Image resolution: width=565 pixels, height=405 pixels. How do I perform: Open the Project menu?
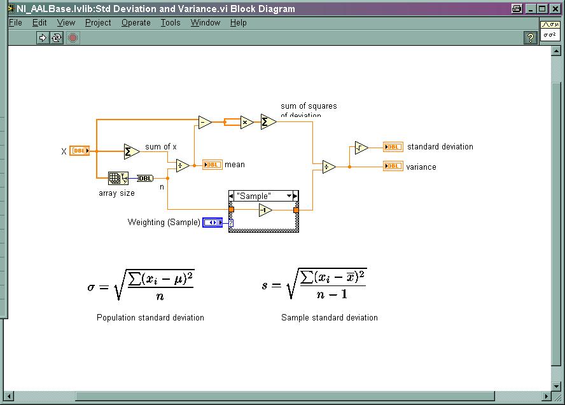click(98, 23)
